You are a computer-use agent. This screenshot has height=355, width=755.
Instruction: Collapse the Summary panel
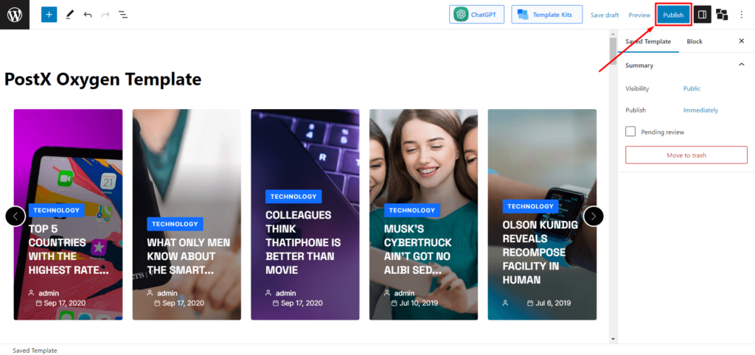[x=742, y=65]
